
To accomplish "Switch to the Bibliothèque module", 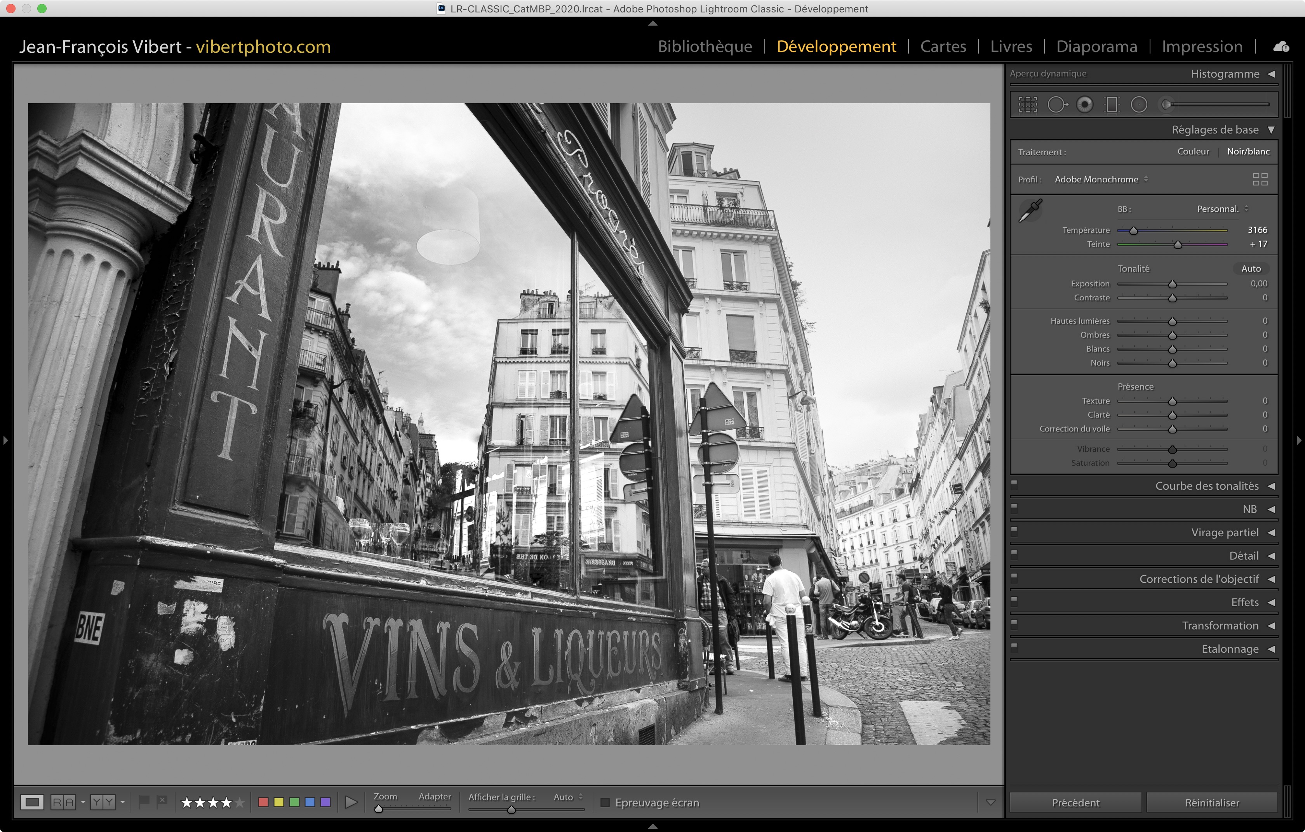I will click(705, 47).
